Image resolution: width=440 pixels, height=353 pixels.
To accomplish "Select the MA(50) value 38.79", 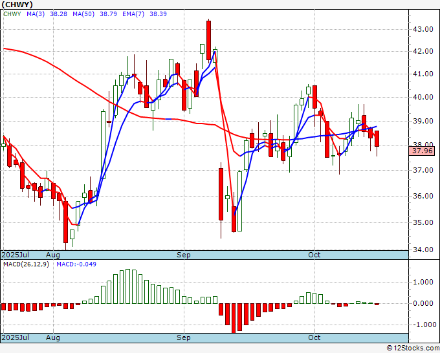I will pos(108,14).
